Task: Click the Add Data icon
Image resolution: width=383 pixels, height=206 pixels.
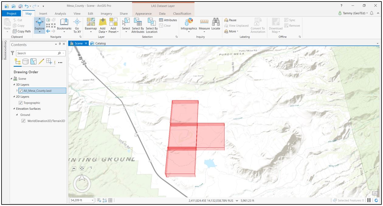Action: coord(102,22)
